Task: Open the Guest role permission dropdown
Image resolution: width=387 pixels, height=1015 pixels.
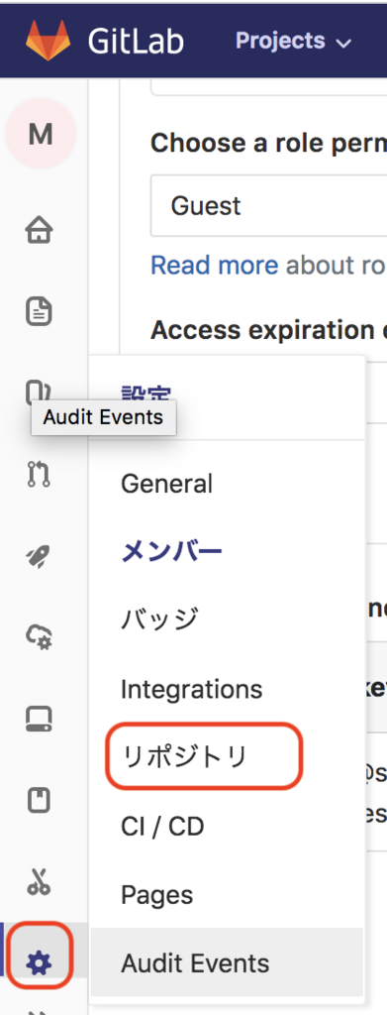Action: pos(269,206)
